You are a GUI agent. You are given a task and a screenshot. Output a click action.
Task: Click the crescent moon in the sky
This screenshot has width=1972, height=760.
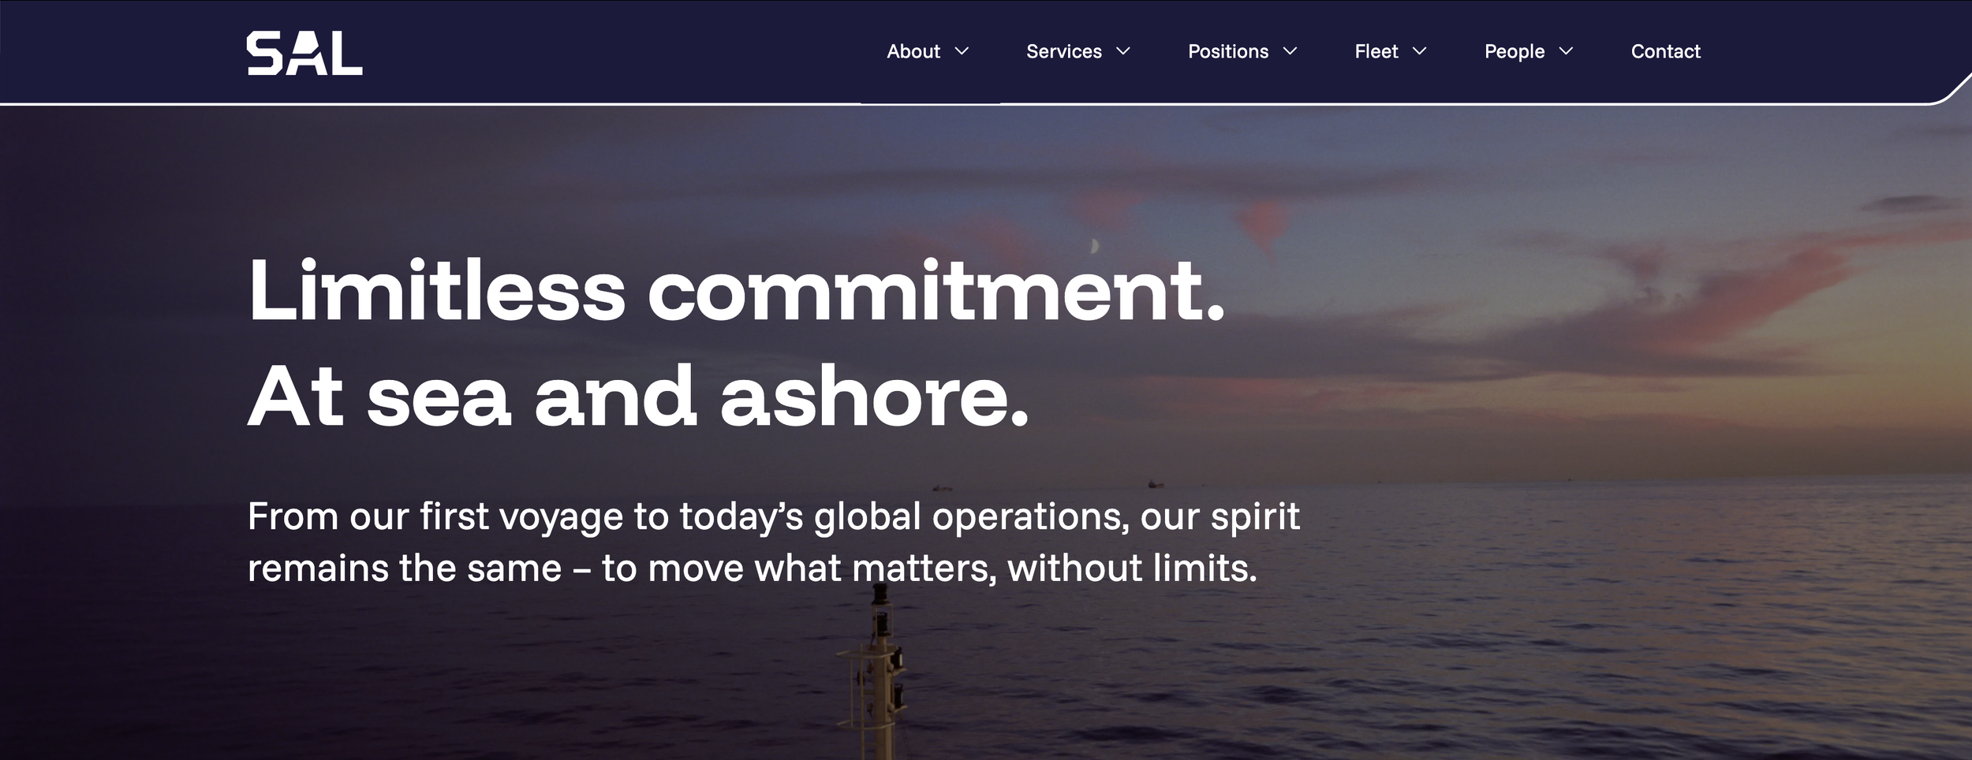point(1094,246)
